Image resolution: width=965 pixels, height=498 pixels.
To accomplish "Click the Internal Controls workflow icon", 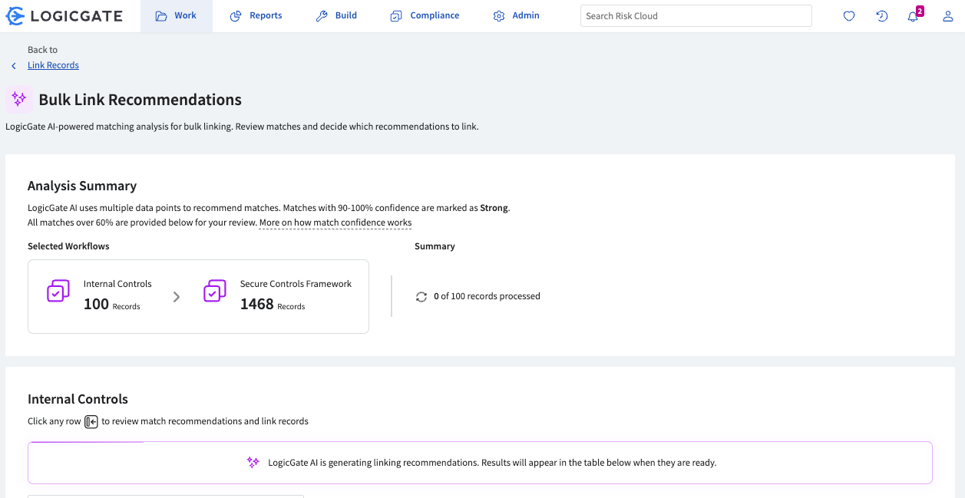I will click(58, 291).
